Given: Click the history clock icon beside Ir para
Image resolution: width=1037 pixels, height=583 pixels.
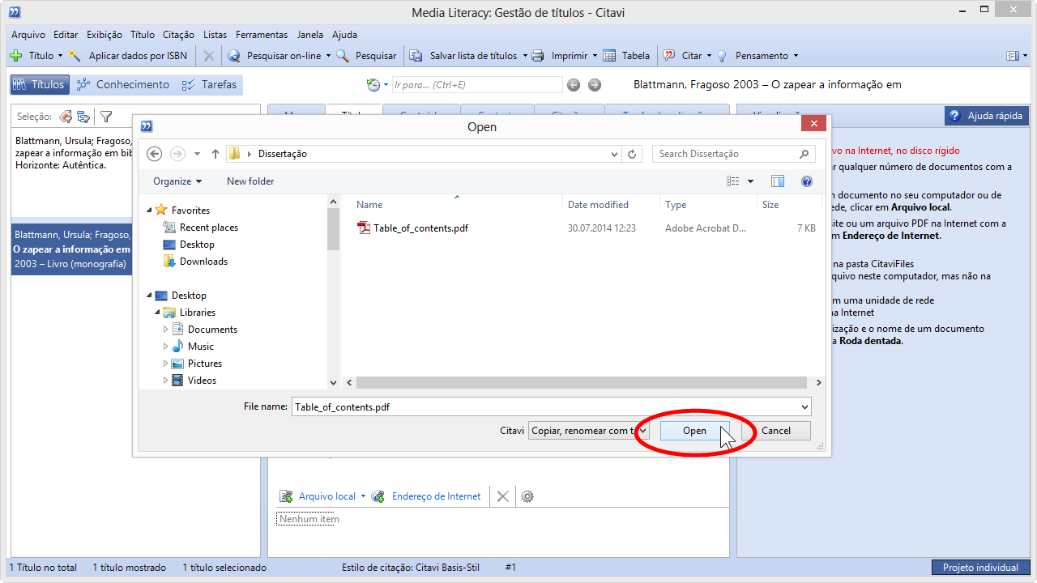Looking at the screenshot, I should 373,85.
